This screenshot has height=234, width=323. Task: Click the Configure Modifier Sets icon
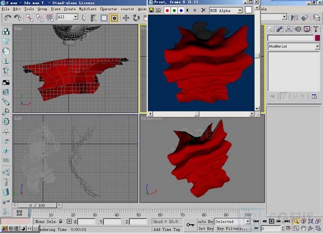coord(314,96)
